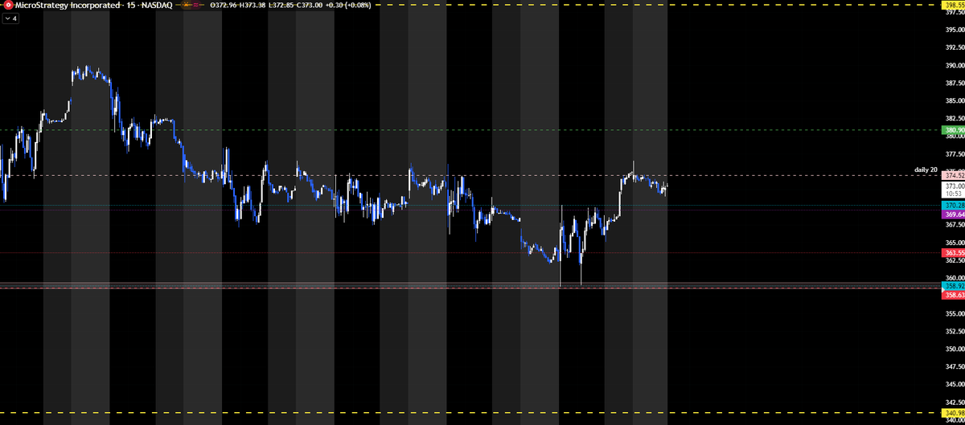Click the 350.00 price axis tick
Viewport: 965px width, 425px height.
(955, 349)
